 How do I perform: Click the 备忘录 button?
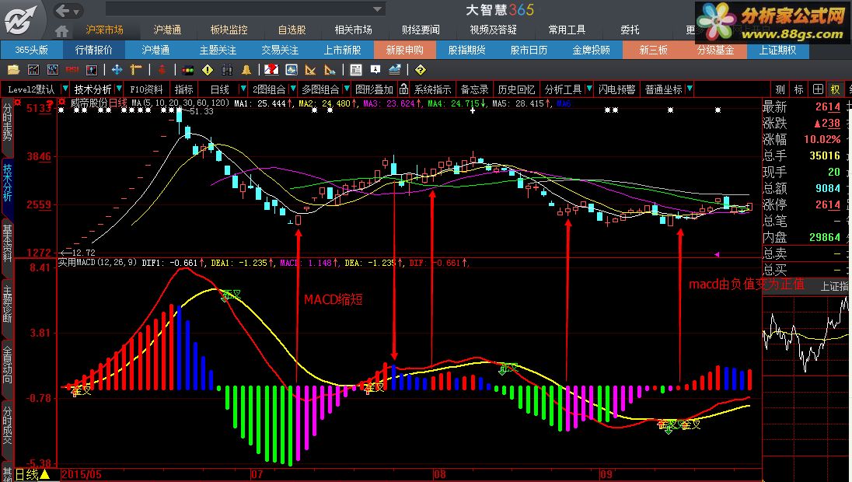[474, 89]
